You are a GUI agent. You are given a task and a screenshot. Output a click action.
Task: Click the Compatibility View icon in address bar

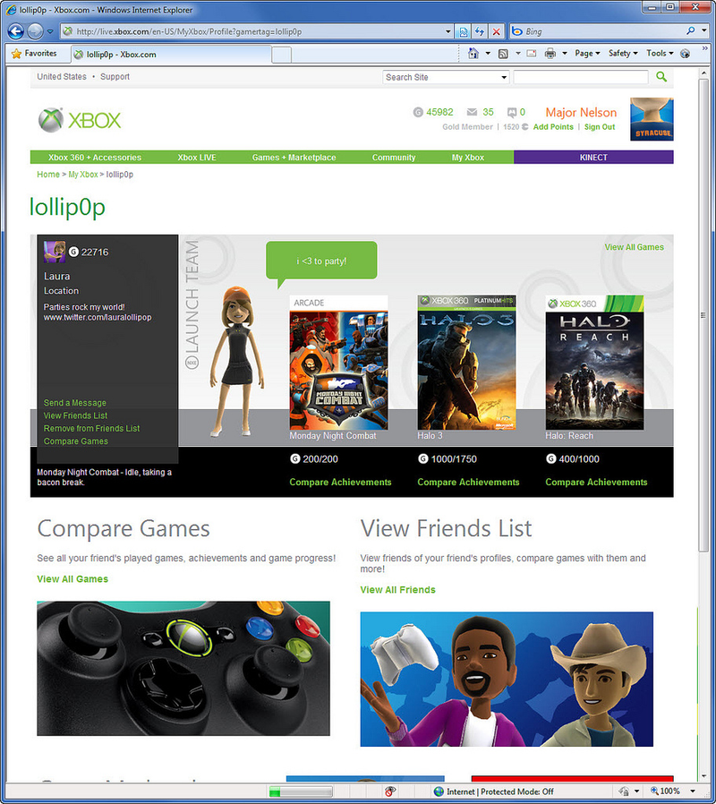(x=464, y=31)
